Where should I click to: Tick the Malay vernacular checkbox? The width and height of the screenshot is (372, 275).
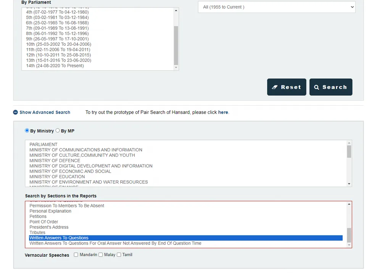[101, 255]
